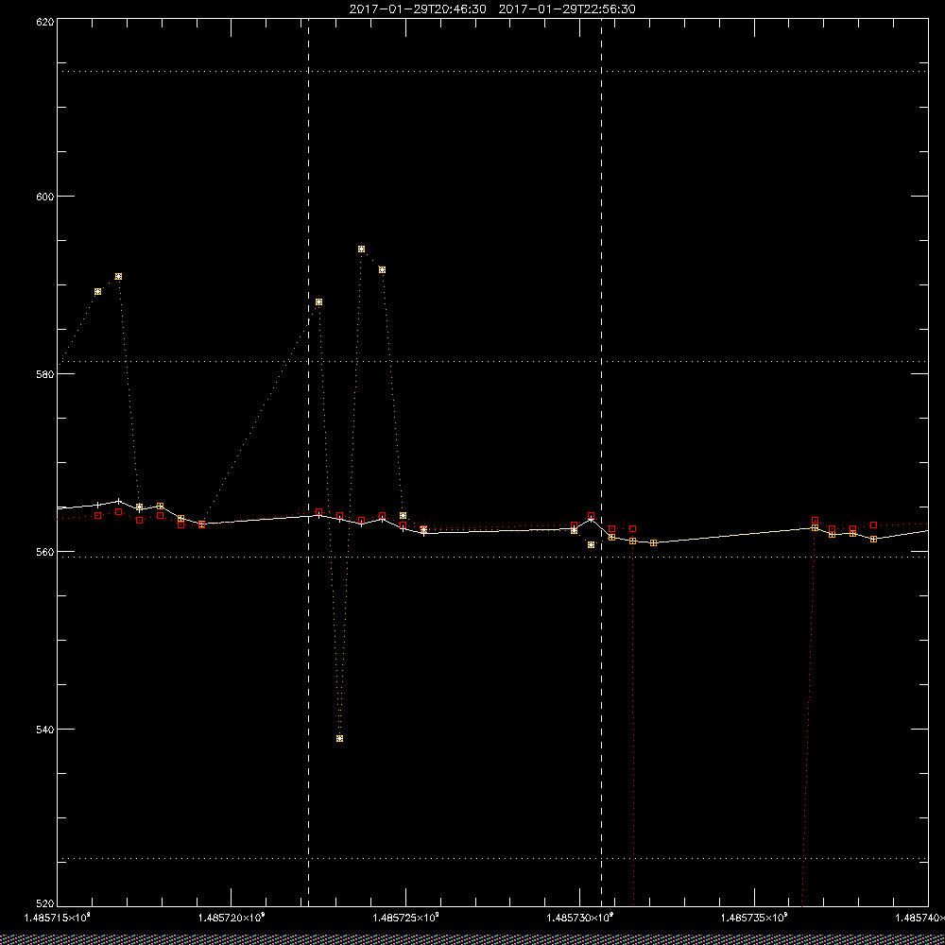
Task: Click the right vertical dashed marker line
Action: coord(601,462)
